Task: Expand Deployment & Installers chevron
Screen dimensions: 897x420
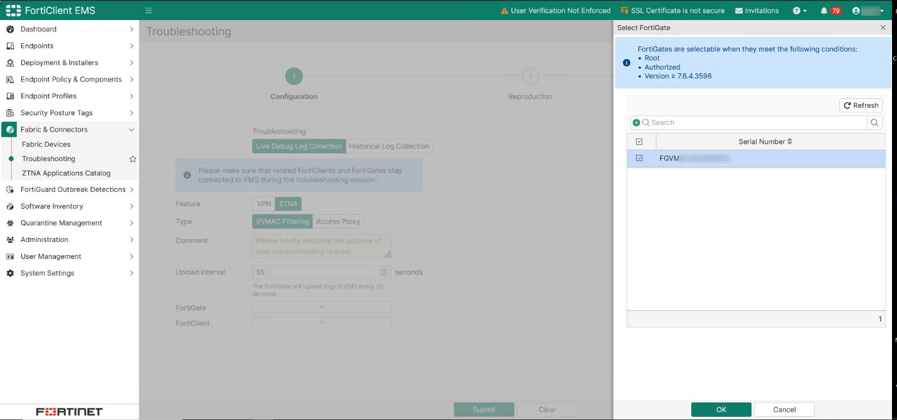Action: coord(131,63)
